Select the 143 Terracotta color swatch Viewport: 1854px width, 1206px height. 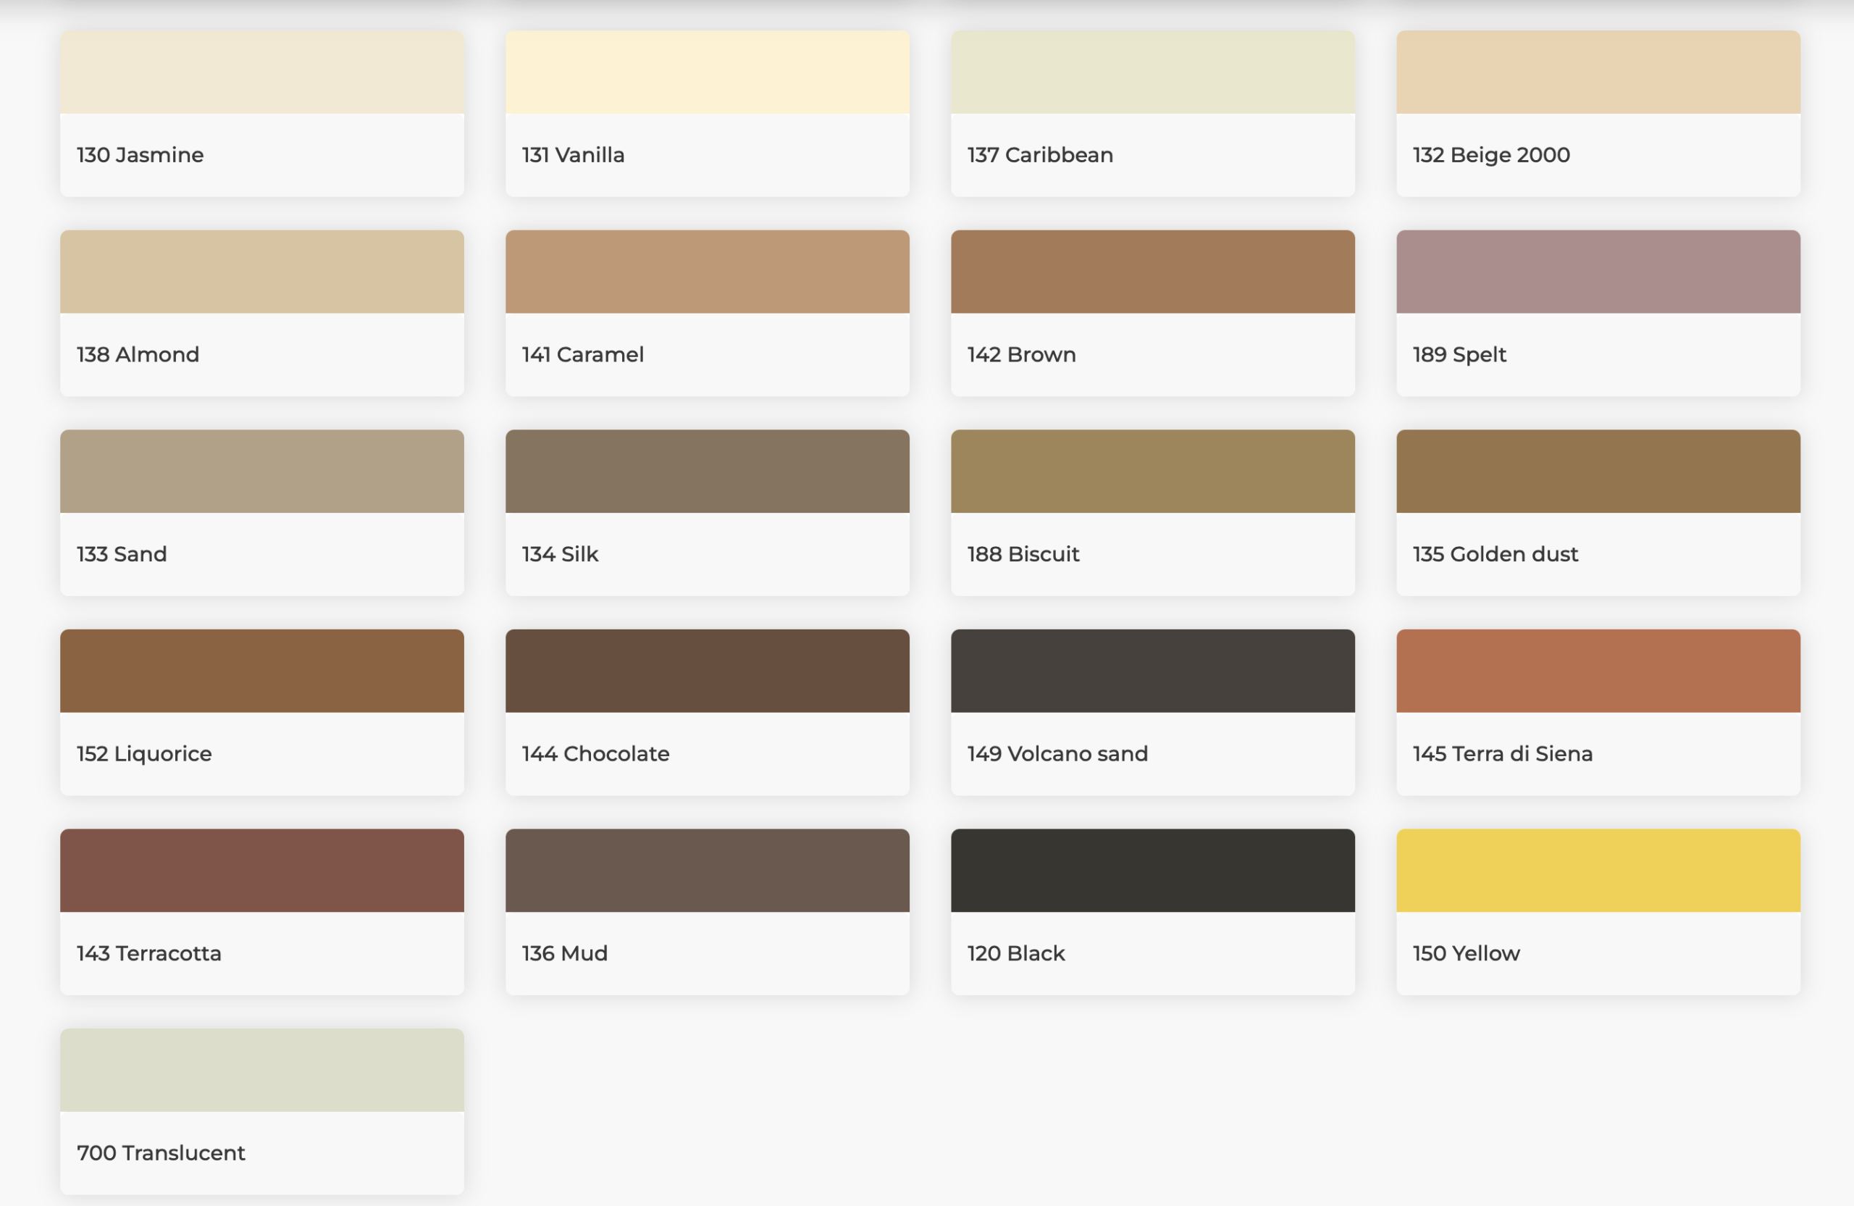click(261, 870)
